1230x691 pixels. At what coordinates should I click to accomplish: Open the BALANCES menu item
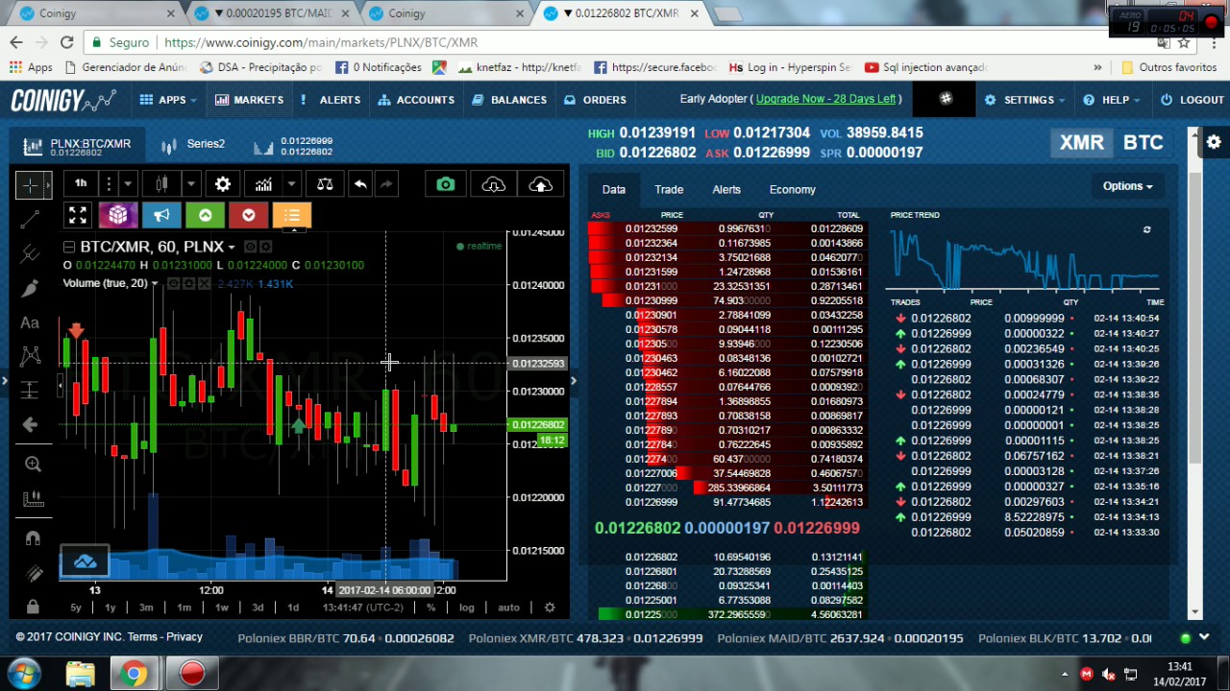click(509, 100)
